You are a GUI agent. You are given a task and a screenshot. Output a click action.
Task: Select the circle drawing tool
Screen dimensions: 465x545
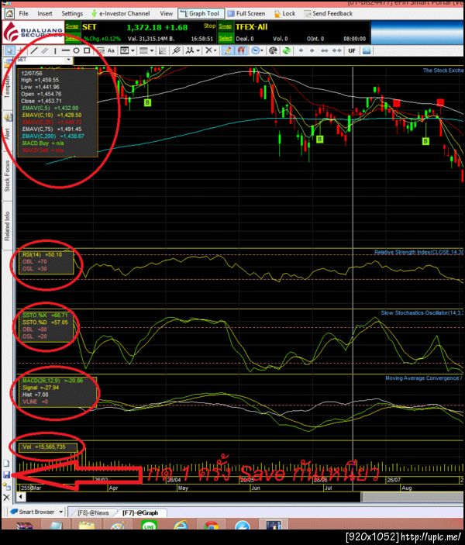(76, 50)
